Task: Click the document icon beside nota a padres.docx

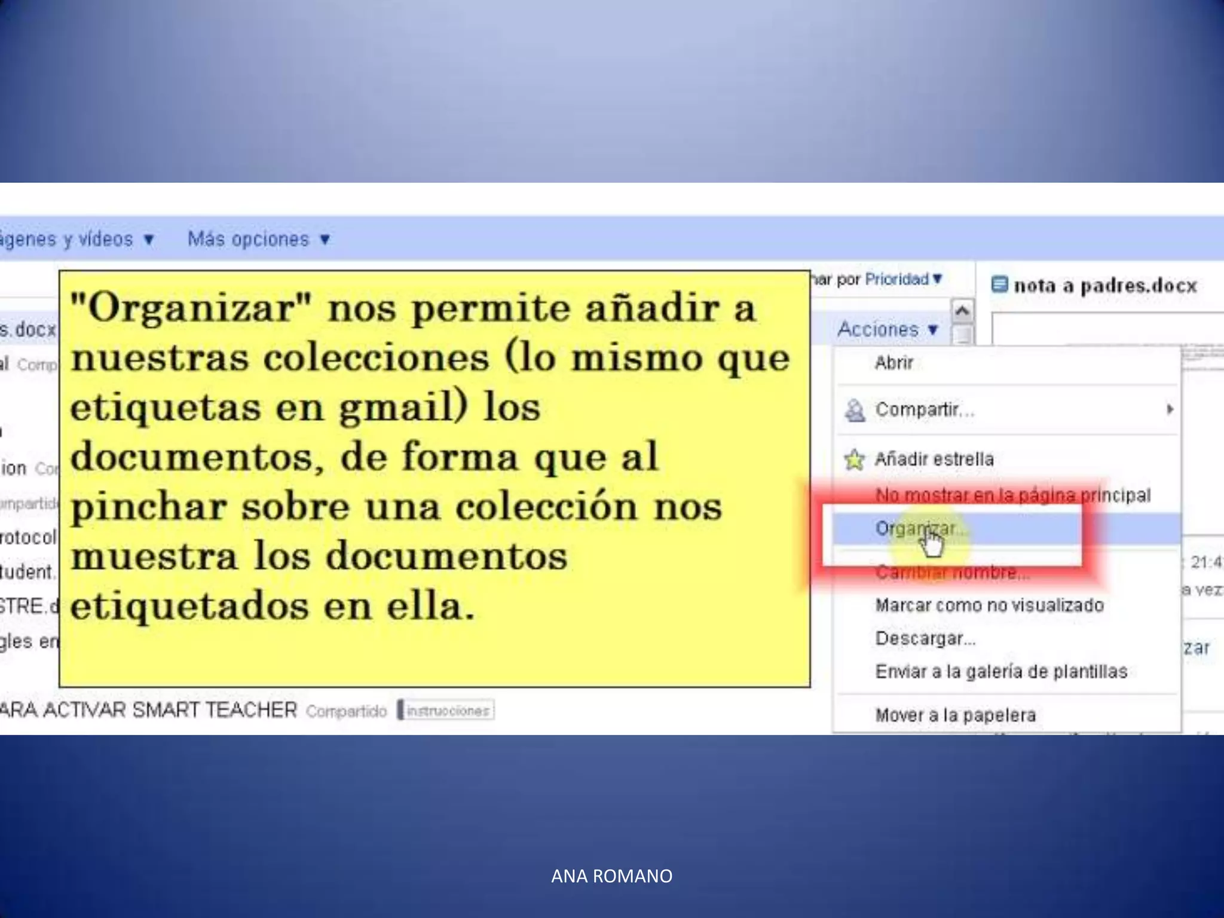Action: [x=999, y=284]
